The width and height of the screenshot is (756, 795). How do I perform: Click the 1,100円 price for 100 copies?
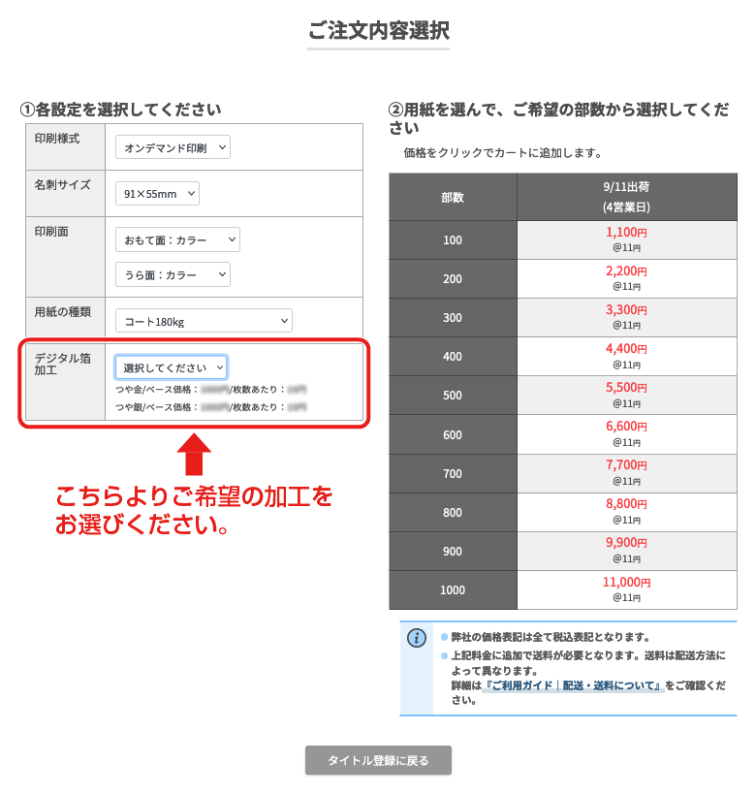click(626, 233)
